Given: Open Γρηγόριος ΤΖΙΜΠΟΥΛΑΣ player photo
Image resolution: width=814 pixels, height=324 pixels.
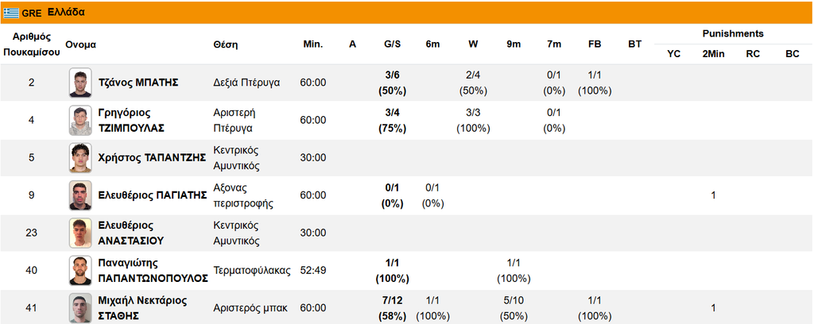Looking at the screenshot, I should coord(80,120).
